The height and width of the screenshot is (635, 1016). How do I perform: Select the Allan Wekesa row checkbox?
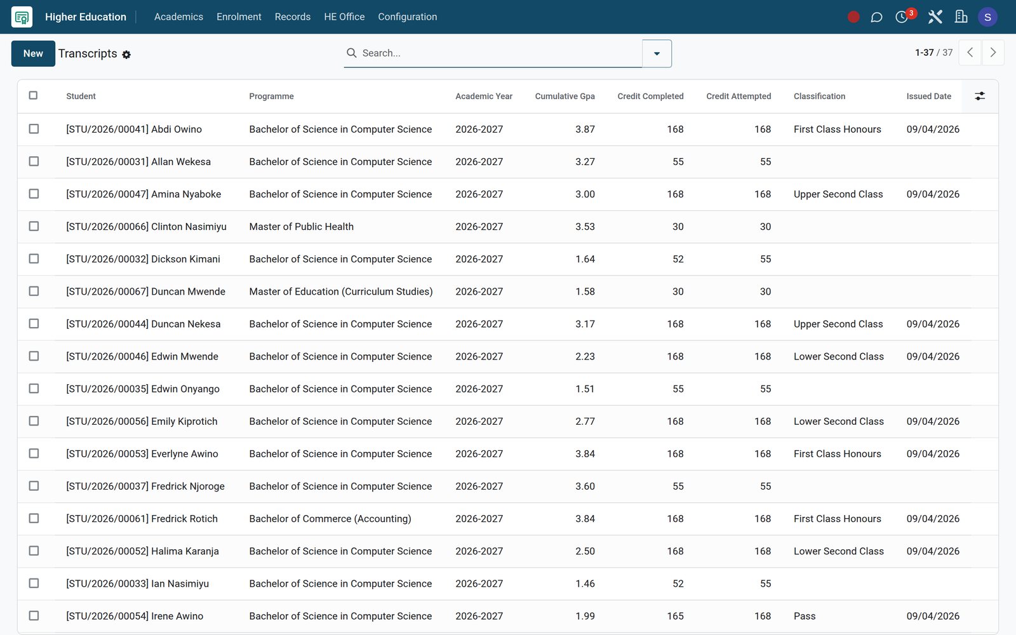34,161
